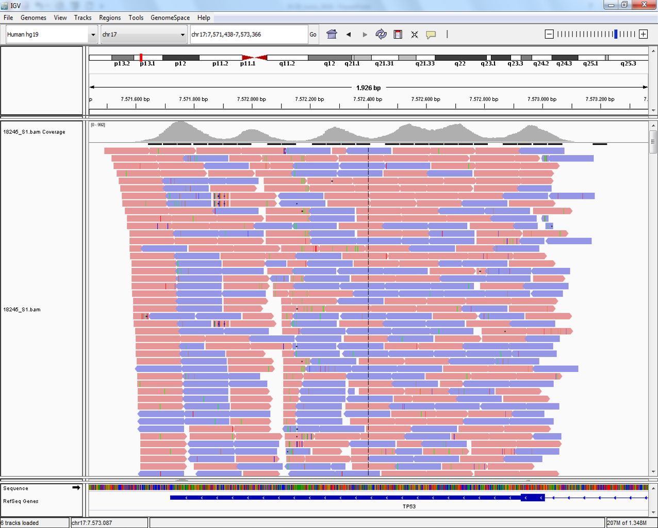Open the Tracks menu
Screen dimensions: 658x528
[83, 18]
